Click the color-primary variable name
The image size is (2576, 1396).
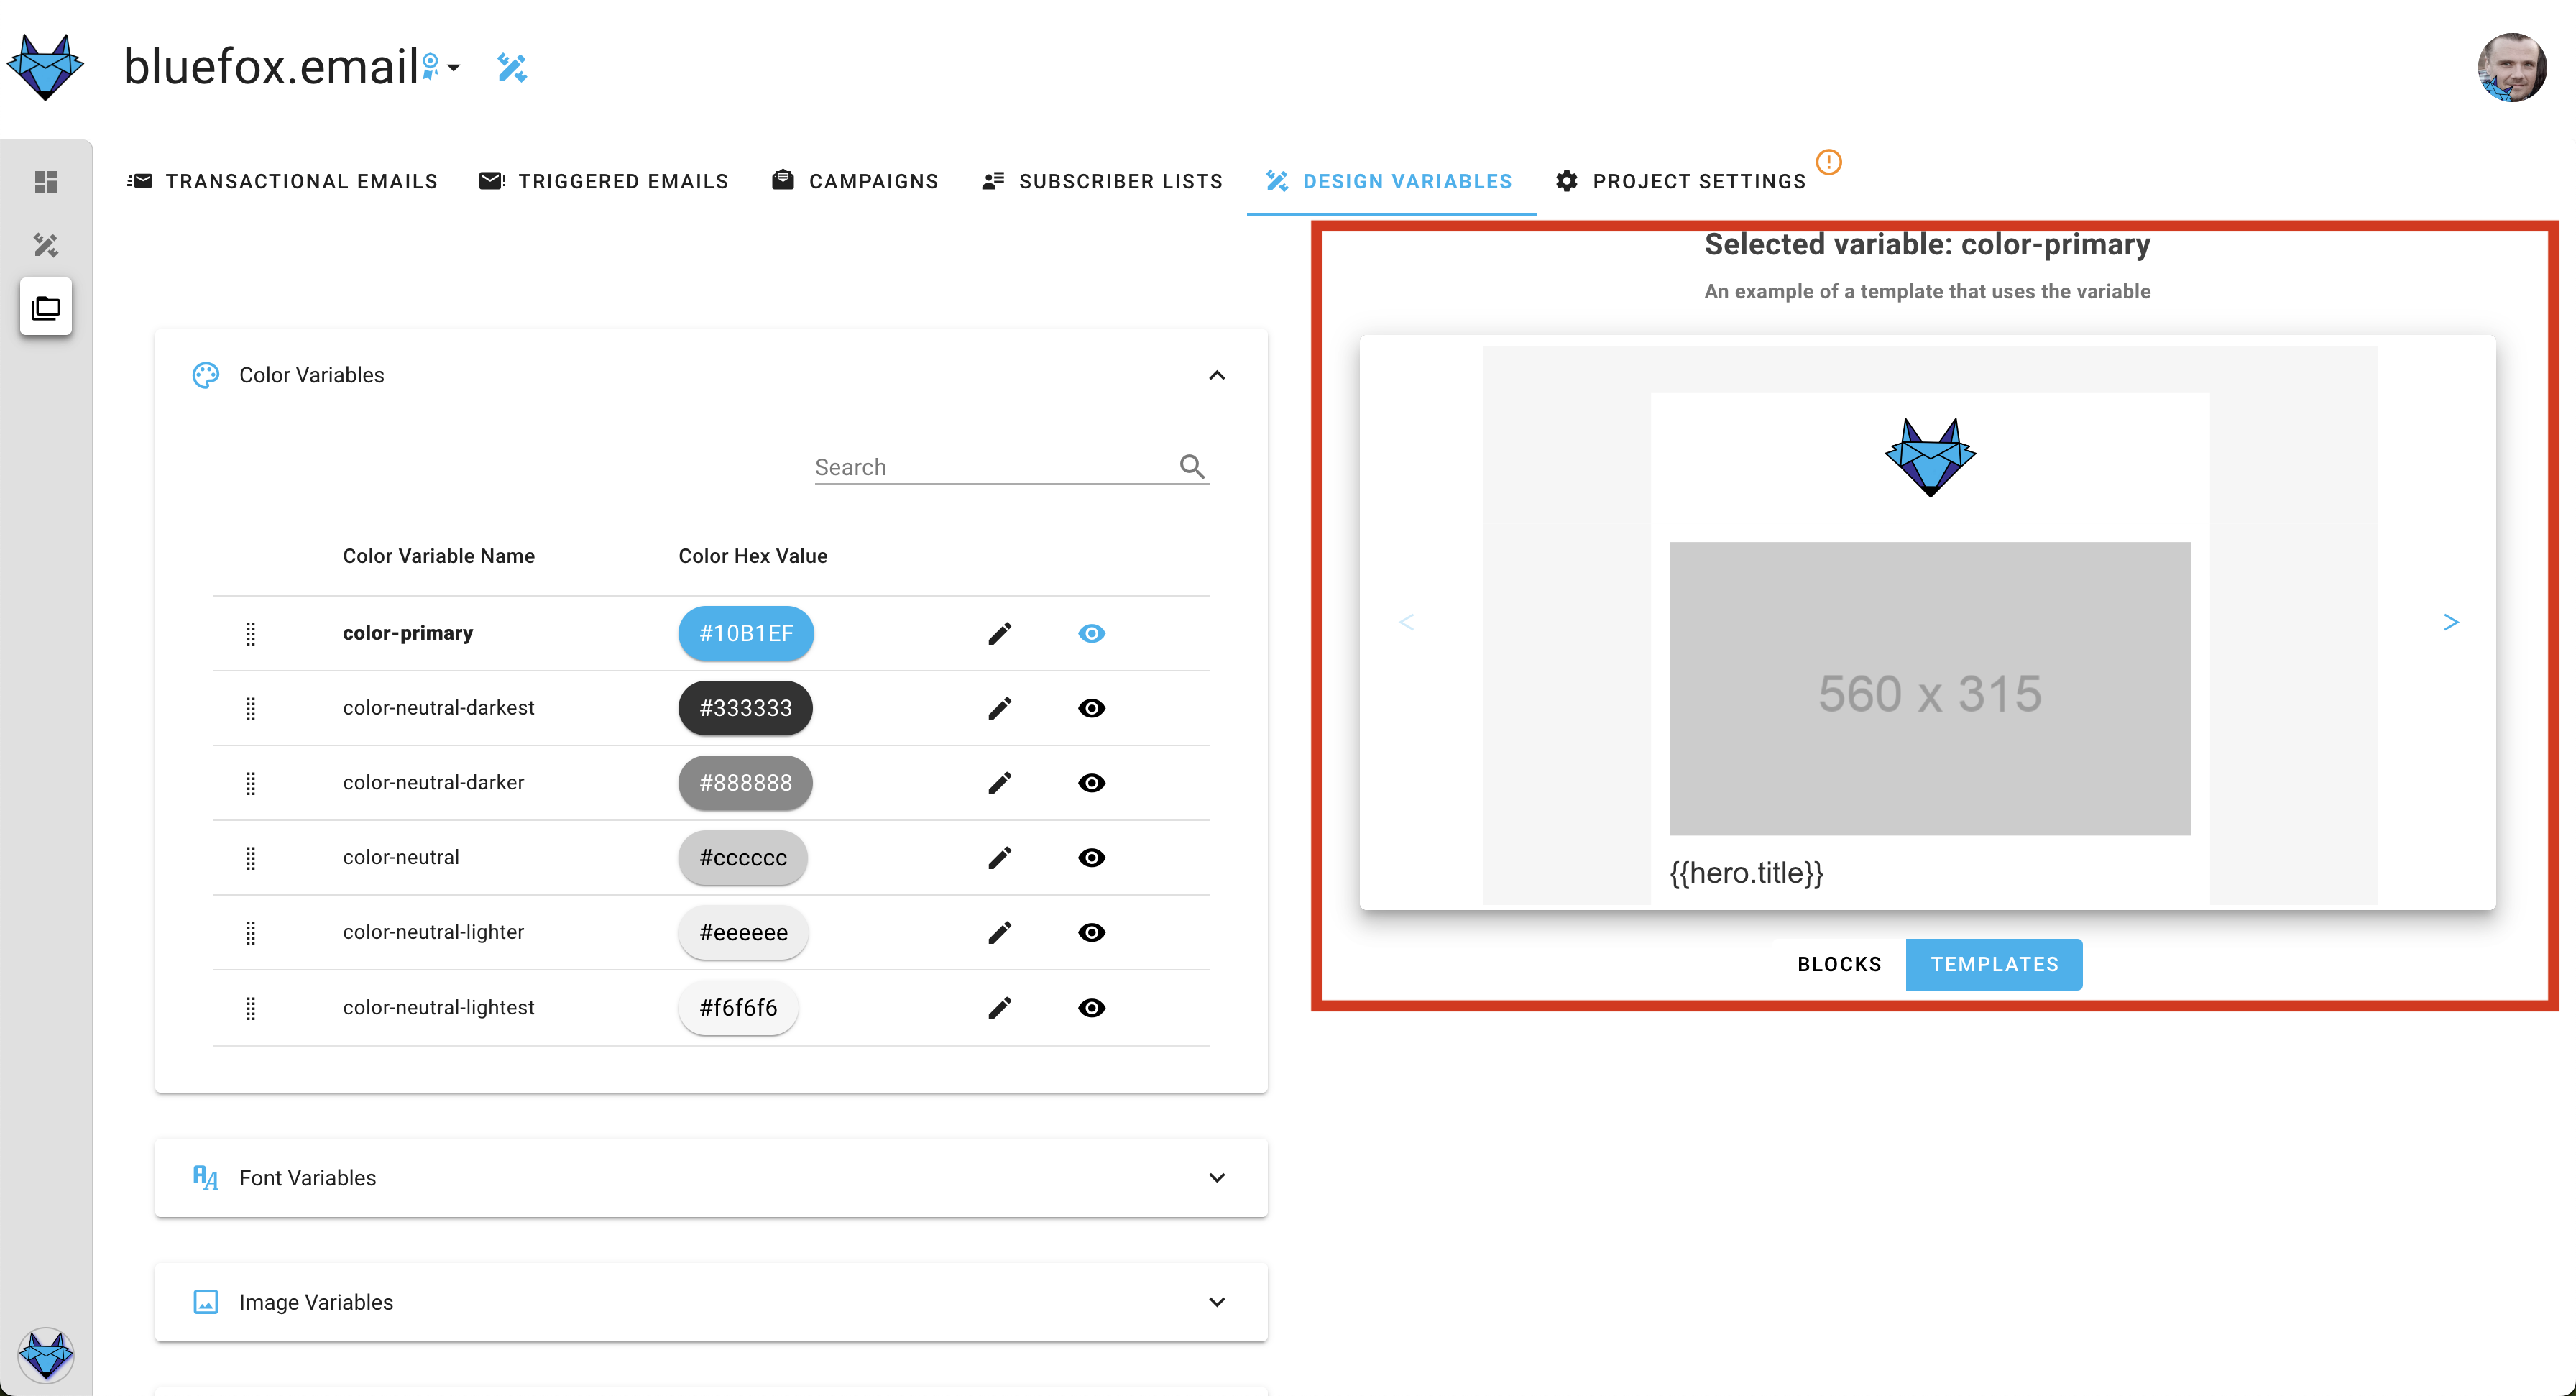tap(408, 633)
